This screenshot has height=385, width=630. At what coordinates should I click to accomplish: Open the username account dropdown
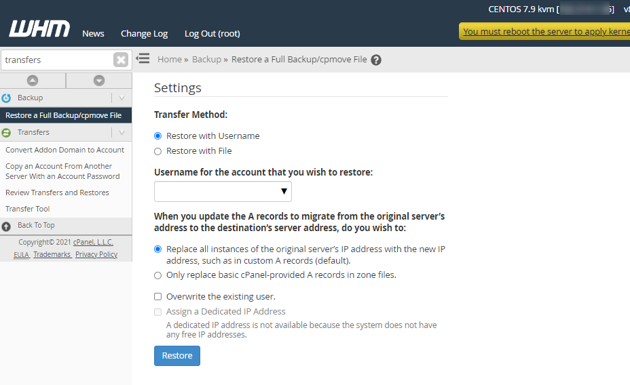(x=223, y=192)
